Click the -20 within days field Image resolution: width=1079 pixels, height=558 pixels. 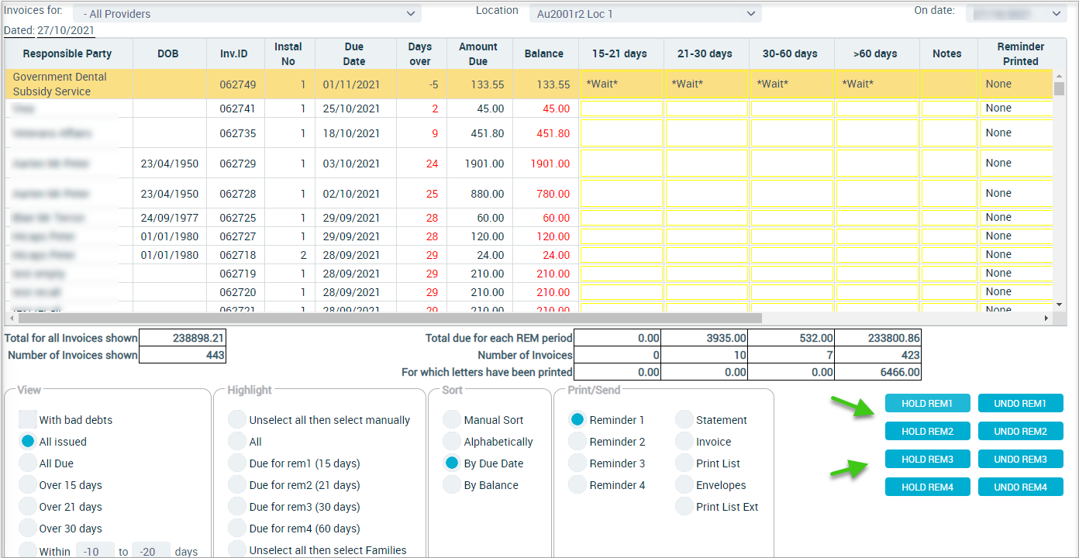click(151, 551)
